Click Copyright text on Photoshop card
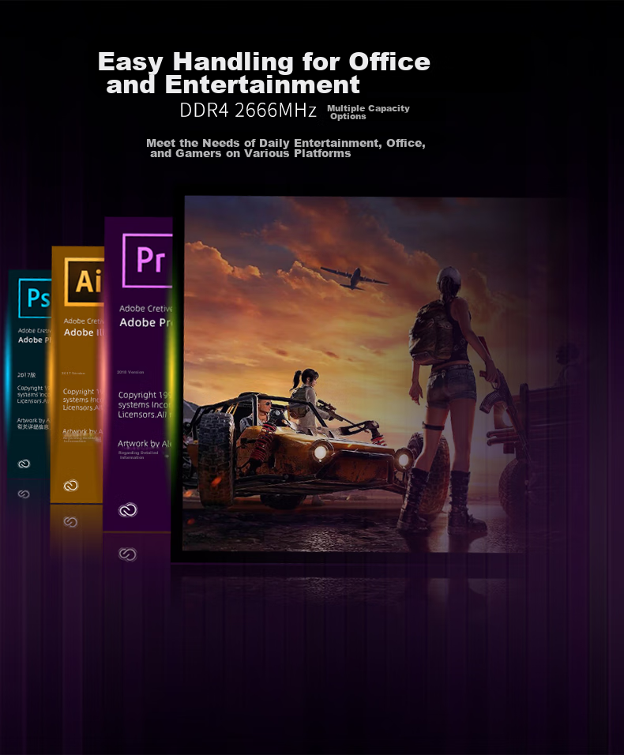This screenshot has width=624, height=755. point(33,394)
